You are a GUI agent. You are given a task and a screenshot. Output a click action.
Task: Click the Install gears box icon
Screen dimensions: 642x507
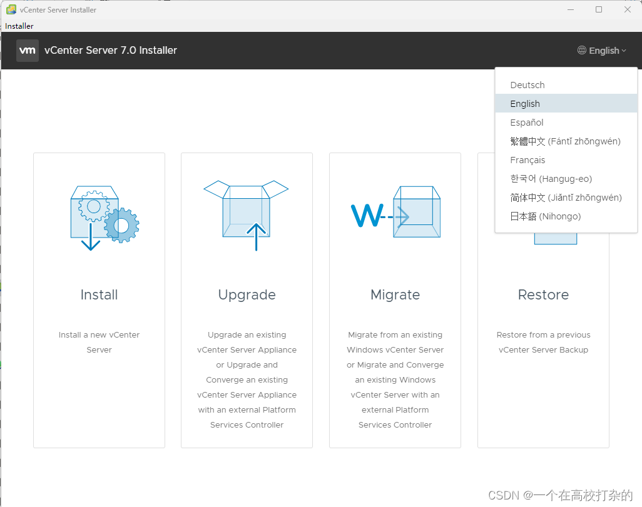tap(105, 218)
